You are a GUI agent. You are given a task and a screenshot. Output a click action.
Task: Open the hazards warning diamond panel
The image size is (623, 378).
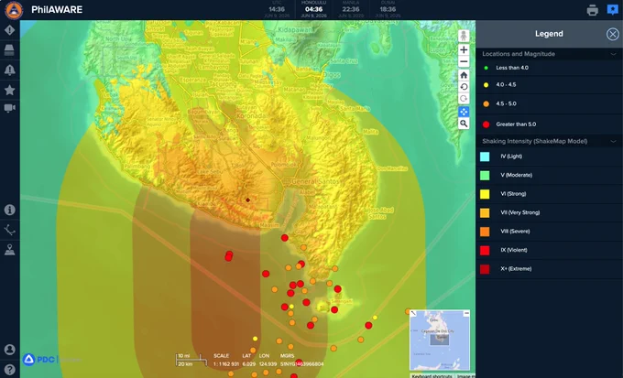[9, 30]
